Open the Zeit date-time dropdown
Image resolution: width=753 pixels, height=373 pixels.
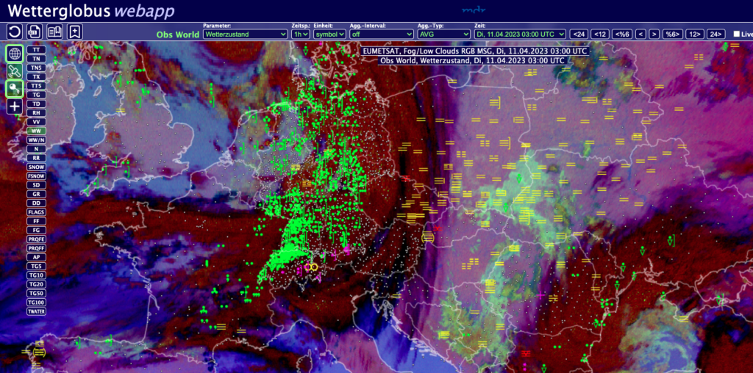[520, 34]
